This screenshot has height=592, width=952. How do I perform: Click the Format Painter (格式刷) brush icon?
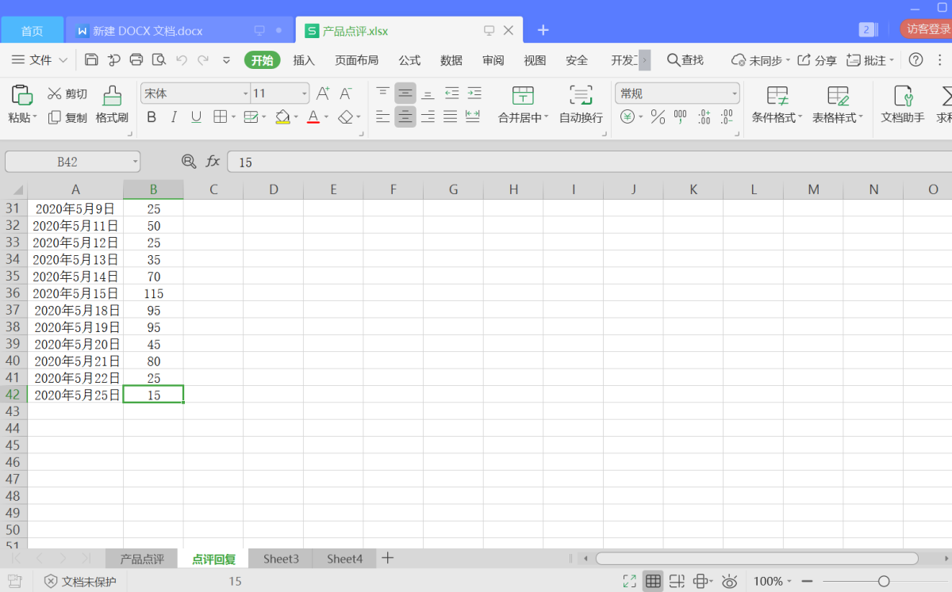click(x=112, y=96)
